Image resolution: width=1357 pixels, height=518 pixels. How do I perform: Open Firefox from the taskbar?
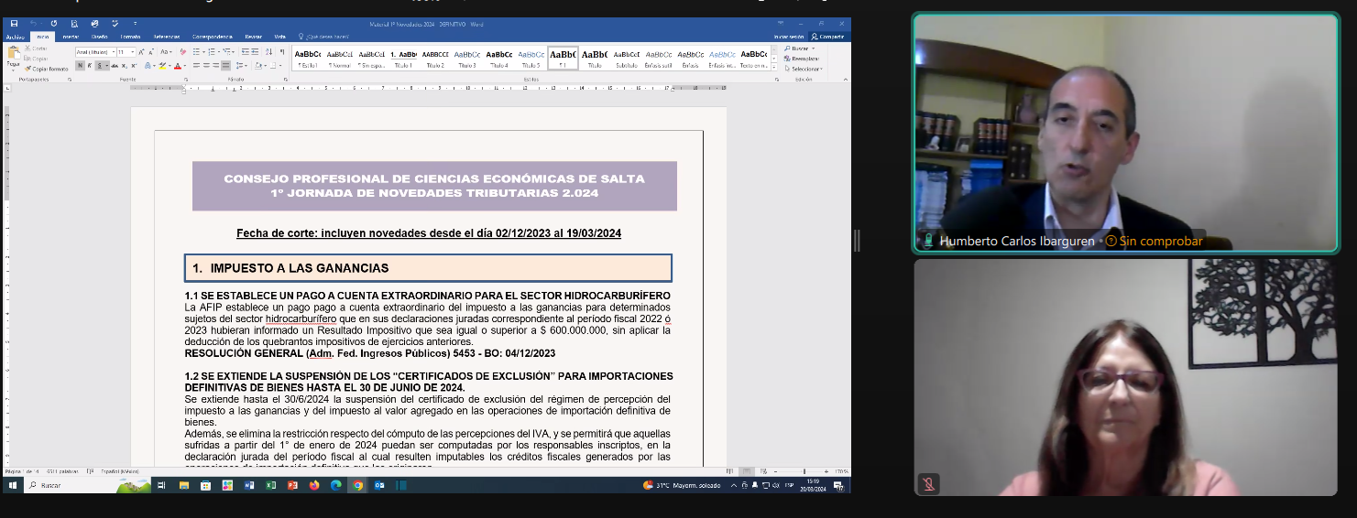pos(314,485)
